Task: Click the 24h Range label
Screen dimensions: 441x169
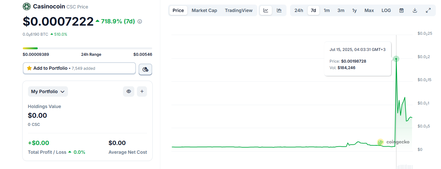Action: pos(91,54)
